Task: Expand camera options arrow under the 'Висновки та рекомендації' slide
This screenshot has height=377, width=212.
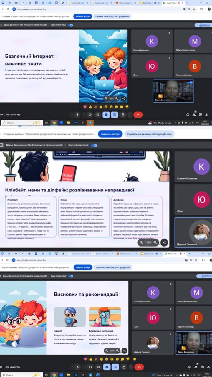Action: [85, 367]
